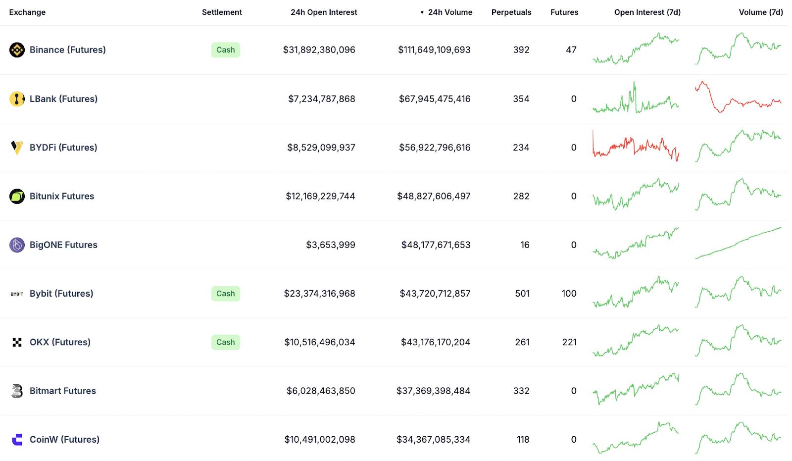Click the Bitmart logo icon
The width and height of the screenshot is (792, 461).
coord(17,391)
